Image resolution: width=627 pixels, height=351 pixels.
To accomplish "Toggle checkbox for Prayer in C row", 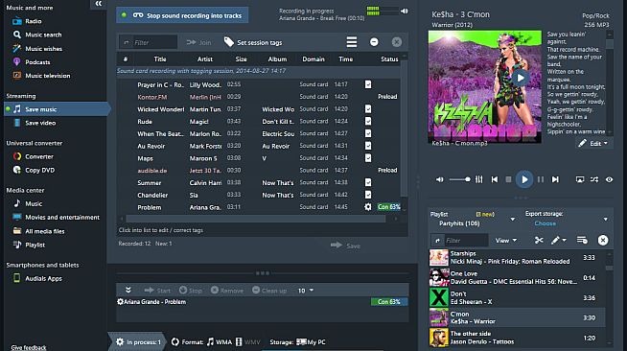I will [368, 84].
